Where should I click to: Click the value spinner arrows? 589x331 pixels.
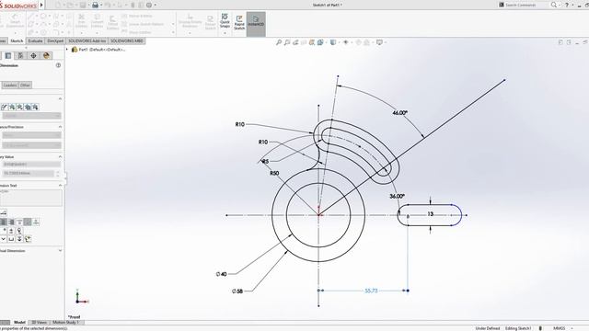pos(58,174)
